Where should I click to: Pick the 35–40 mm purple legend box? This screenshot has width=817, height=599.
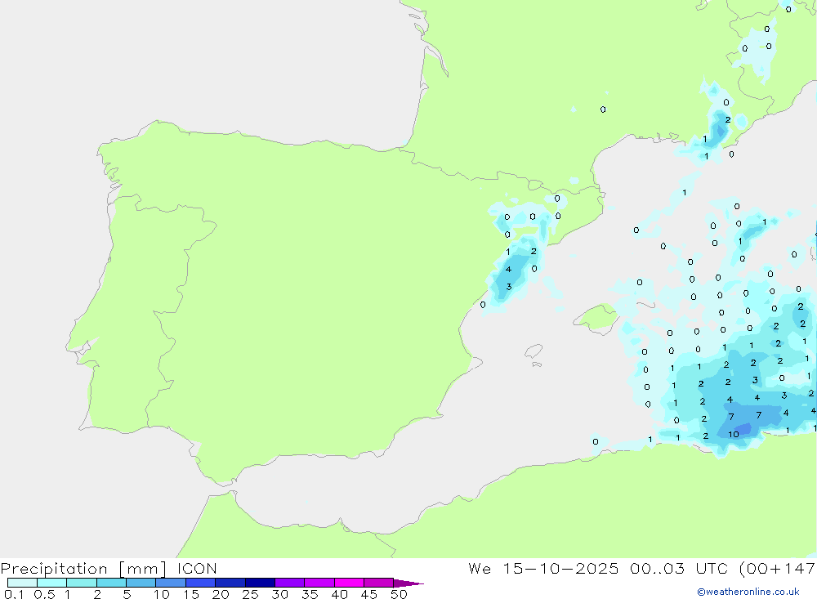319,583
